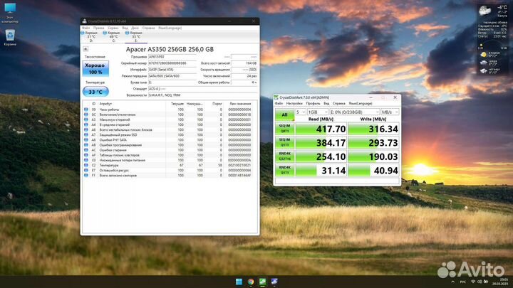Click status icon of Оставшийся ресурс row
The height and width of the screenshot is (288, 513).
point(86,170)
